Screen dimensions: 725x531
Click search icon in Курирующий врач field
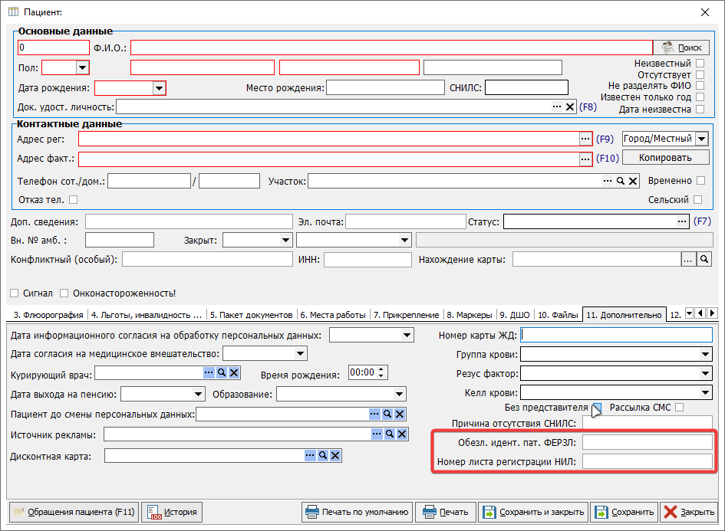click(222, 372)
